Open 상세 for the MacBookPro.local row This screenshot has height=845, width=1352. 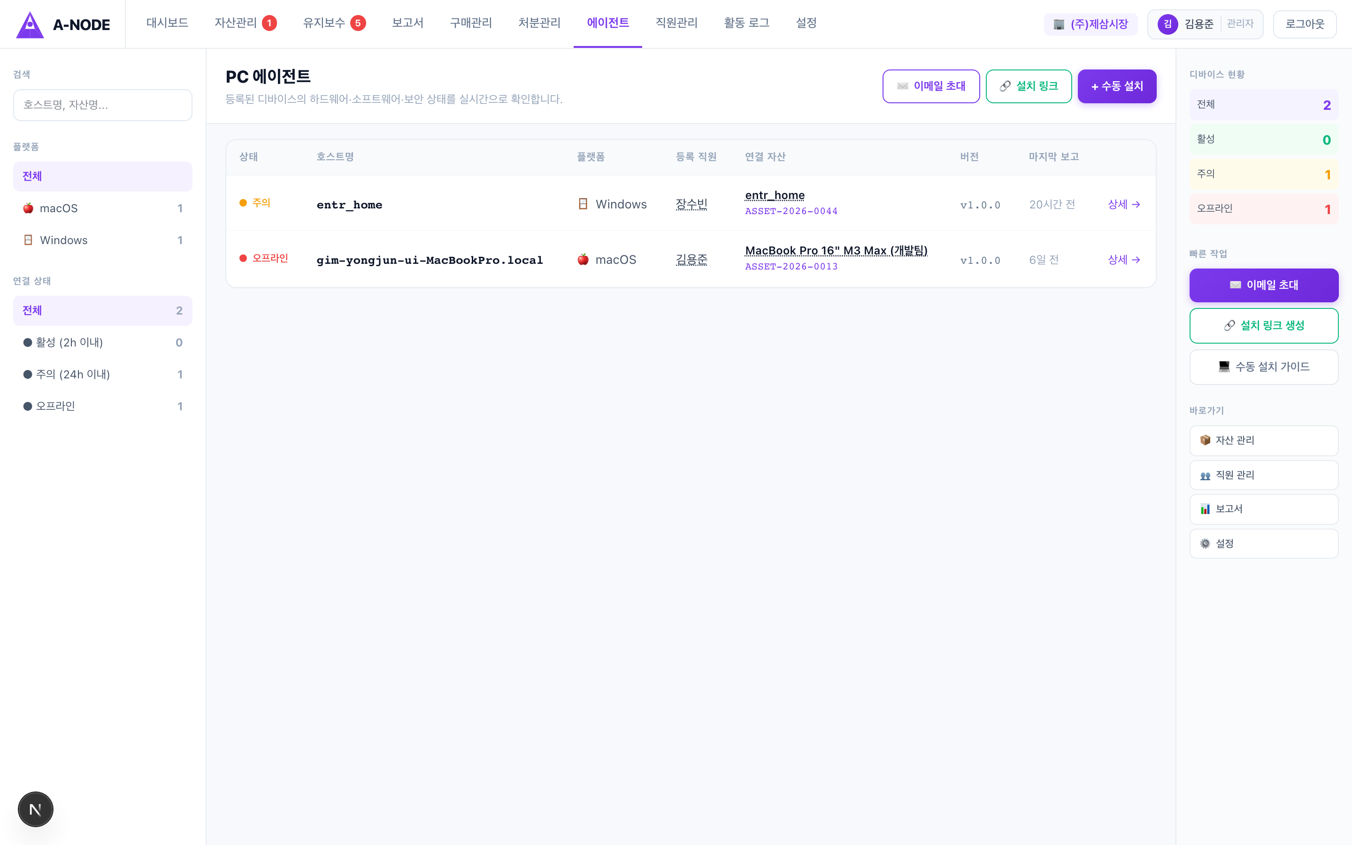tap(1123, 260)
